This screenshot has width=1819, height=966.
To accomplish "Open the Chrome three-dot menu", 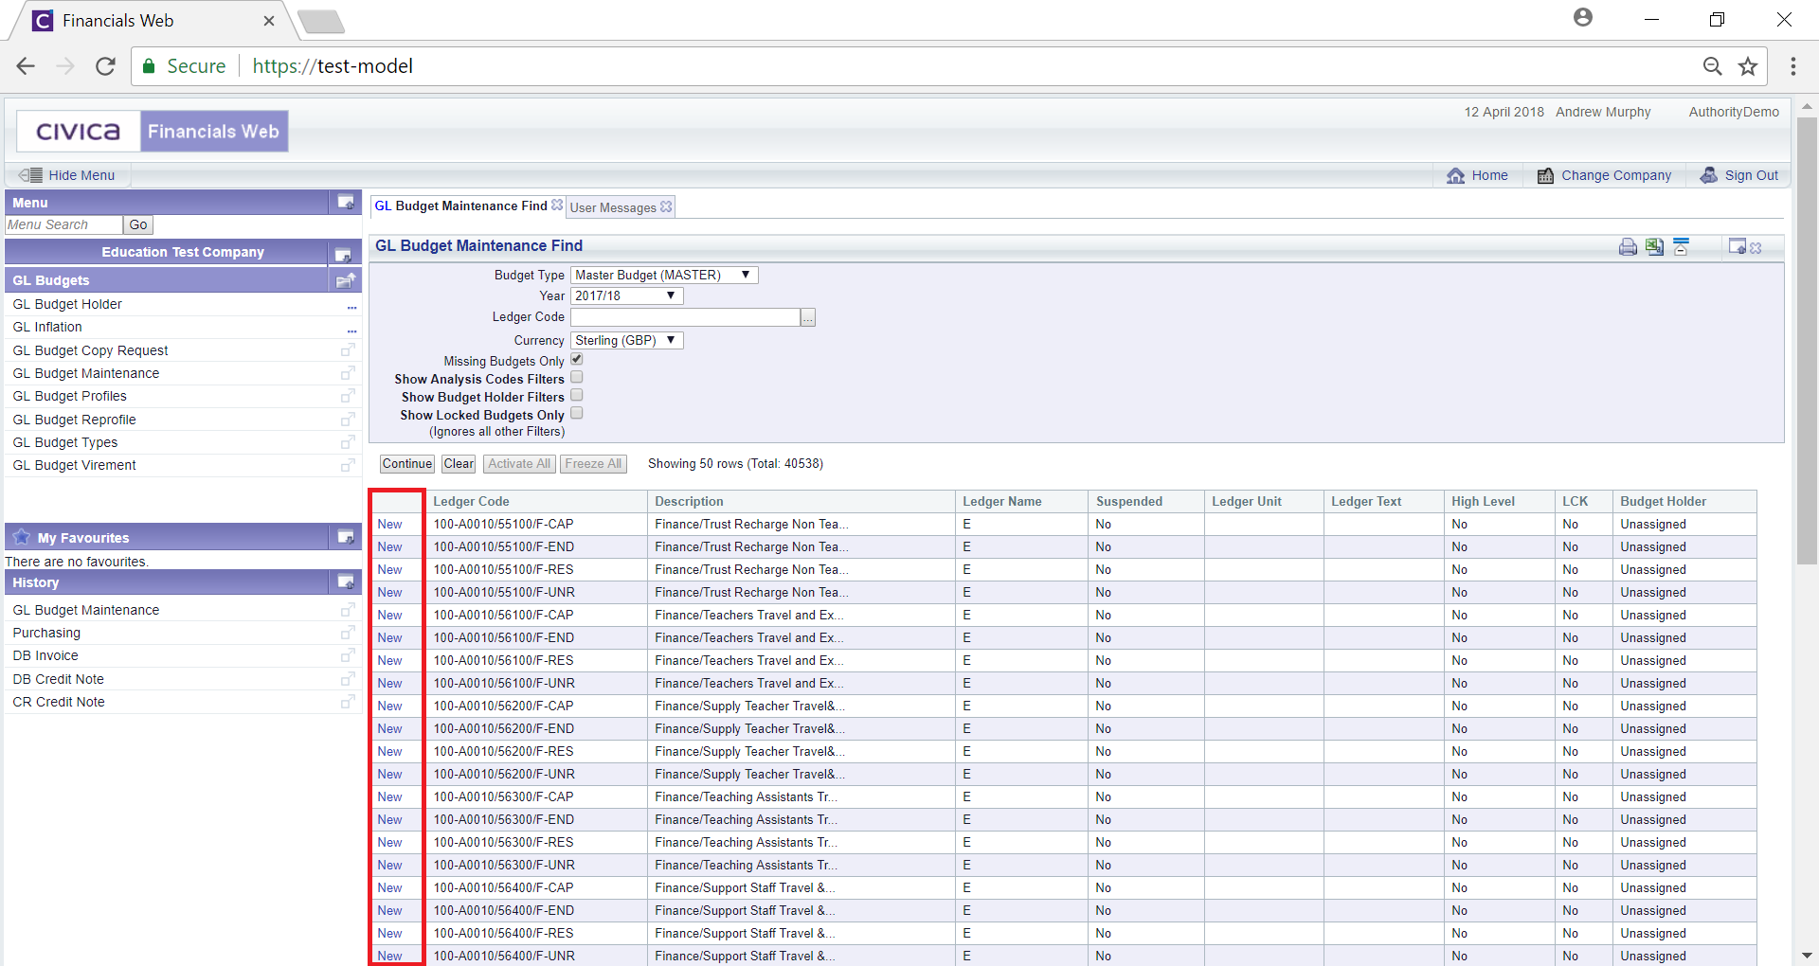I will (1792, 66).
